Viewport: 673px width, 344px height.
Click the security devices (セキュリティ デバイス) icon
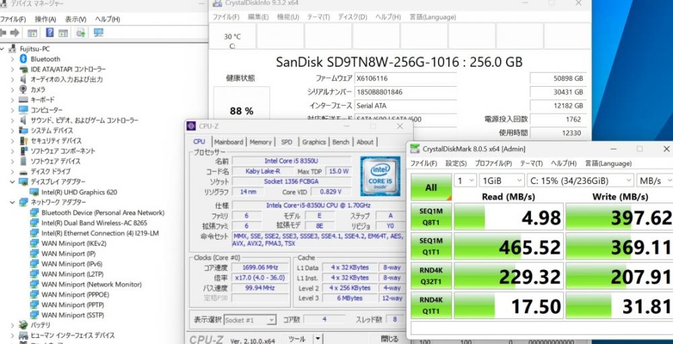(23, 141)
